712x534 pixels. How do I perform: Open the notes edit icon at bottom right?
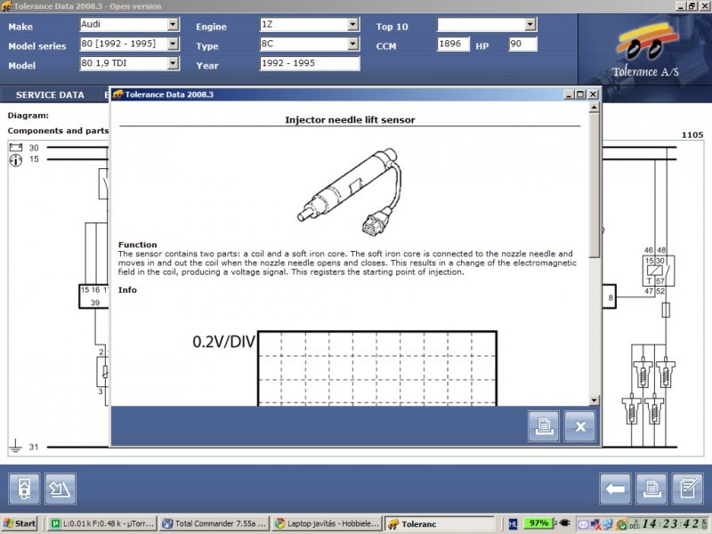pos(687,489)
